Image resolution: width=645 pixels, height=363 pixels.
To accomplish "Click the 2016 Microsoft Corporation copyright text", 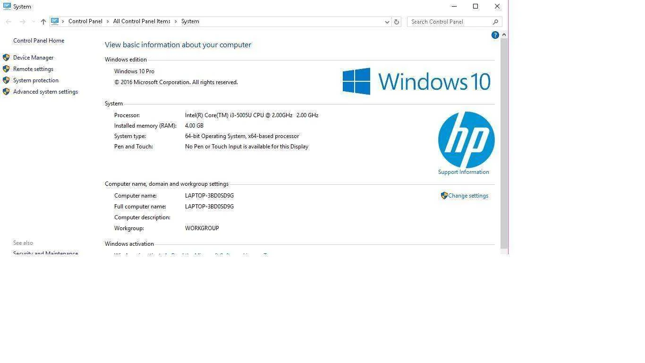I will 176,82.
